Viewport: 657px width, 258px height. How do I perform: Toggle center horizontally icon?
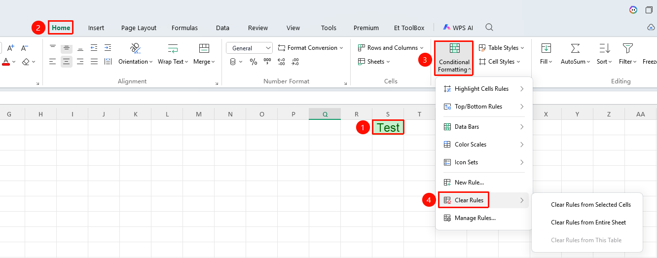coord(66,62)
